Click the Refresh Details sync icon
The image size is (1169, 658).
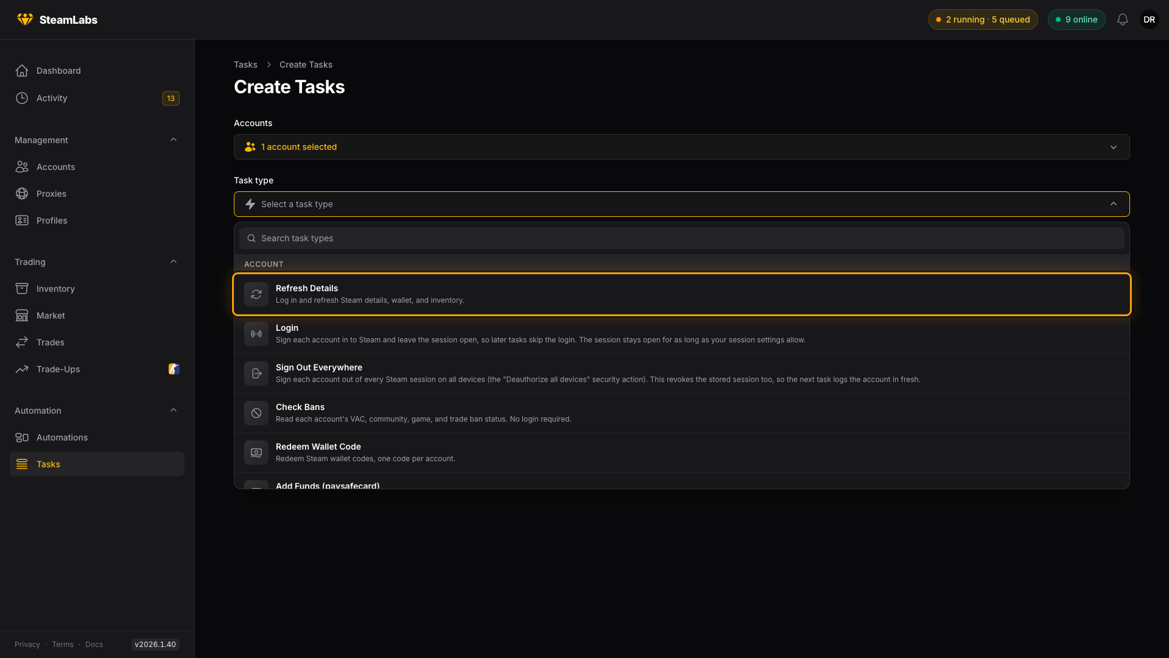(256, 294)
